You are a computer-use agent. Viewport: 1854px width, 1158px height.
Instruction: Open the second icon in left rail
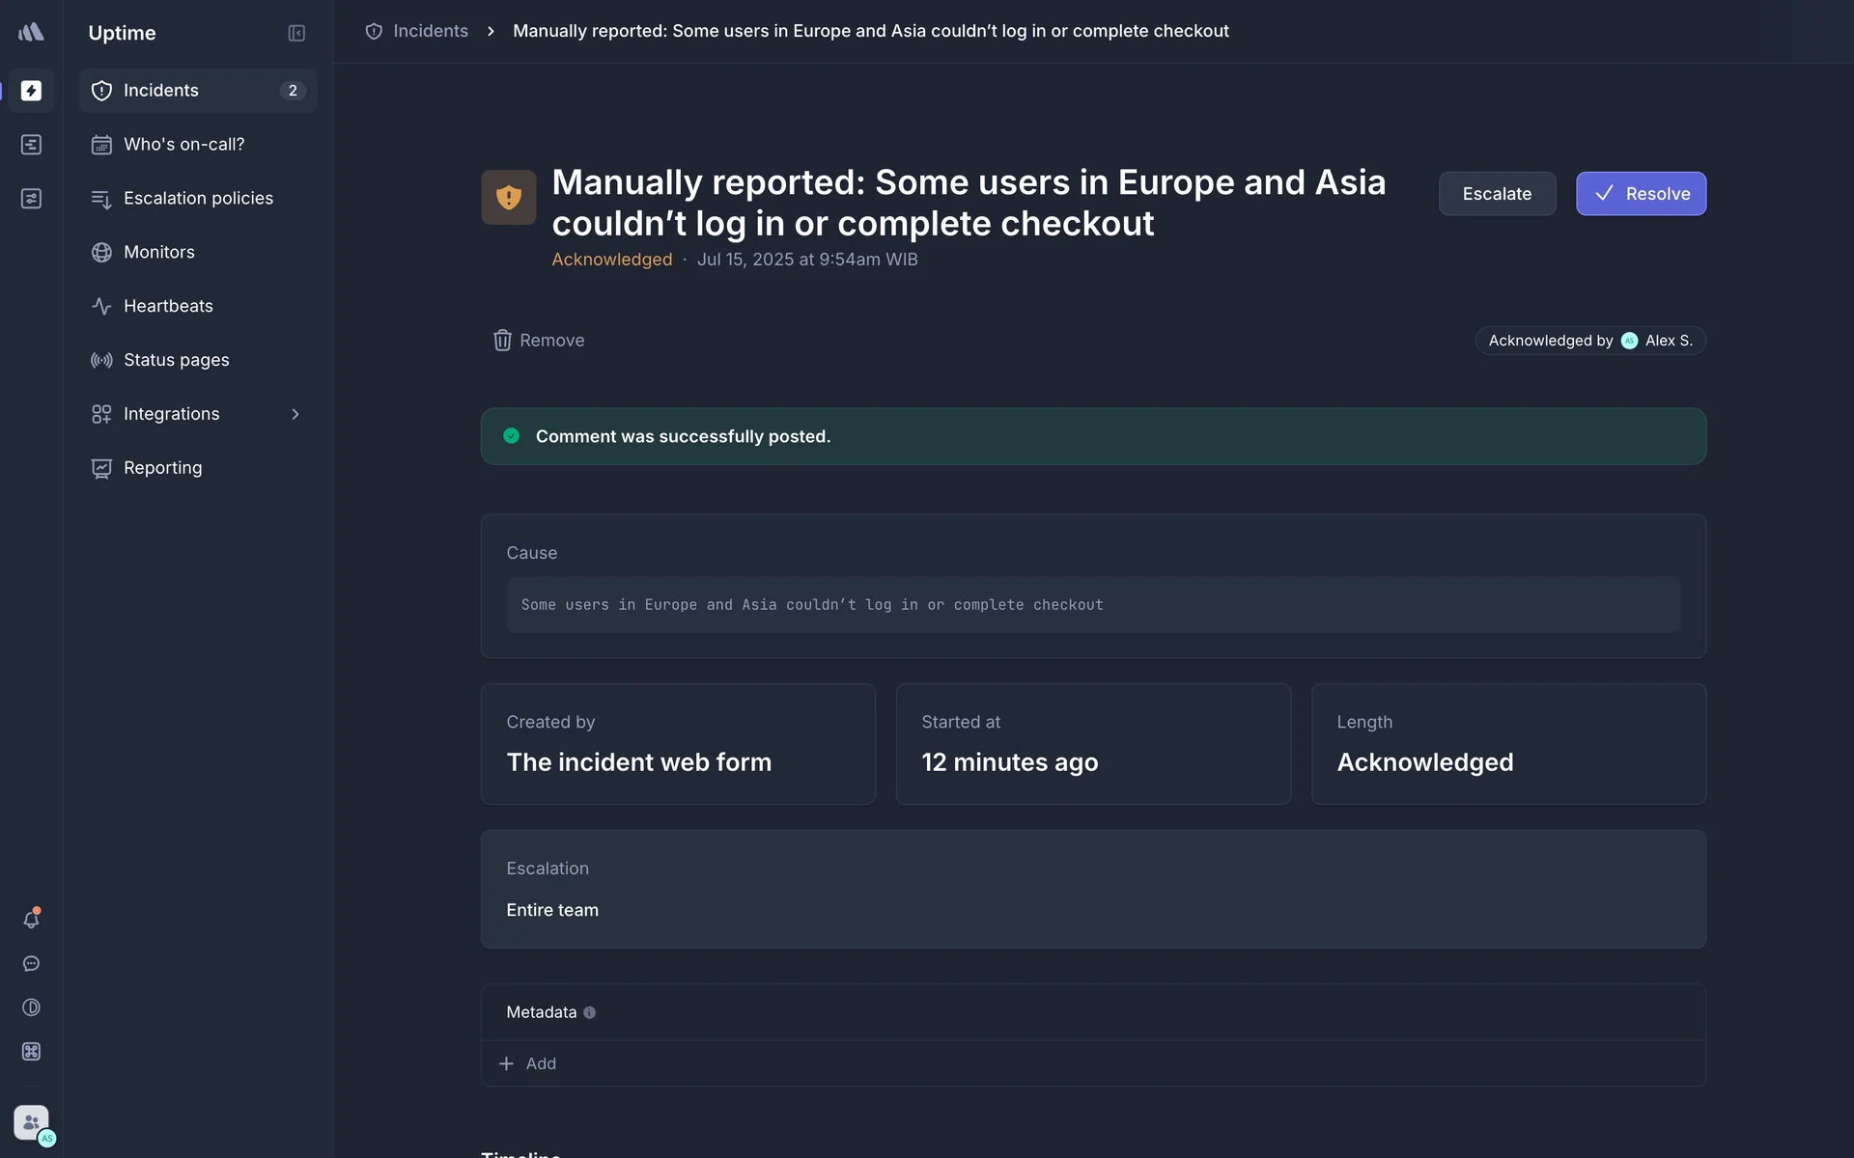31,145
